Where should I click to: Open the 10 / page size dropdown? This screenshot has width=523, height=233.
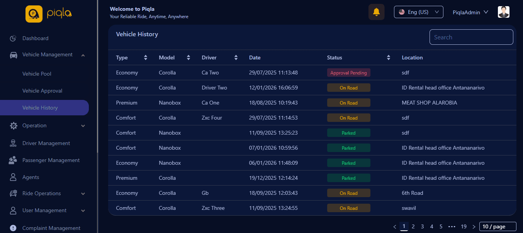tap(498, 226)
